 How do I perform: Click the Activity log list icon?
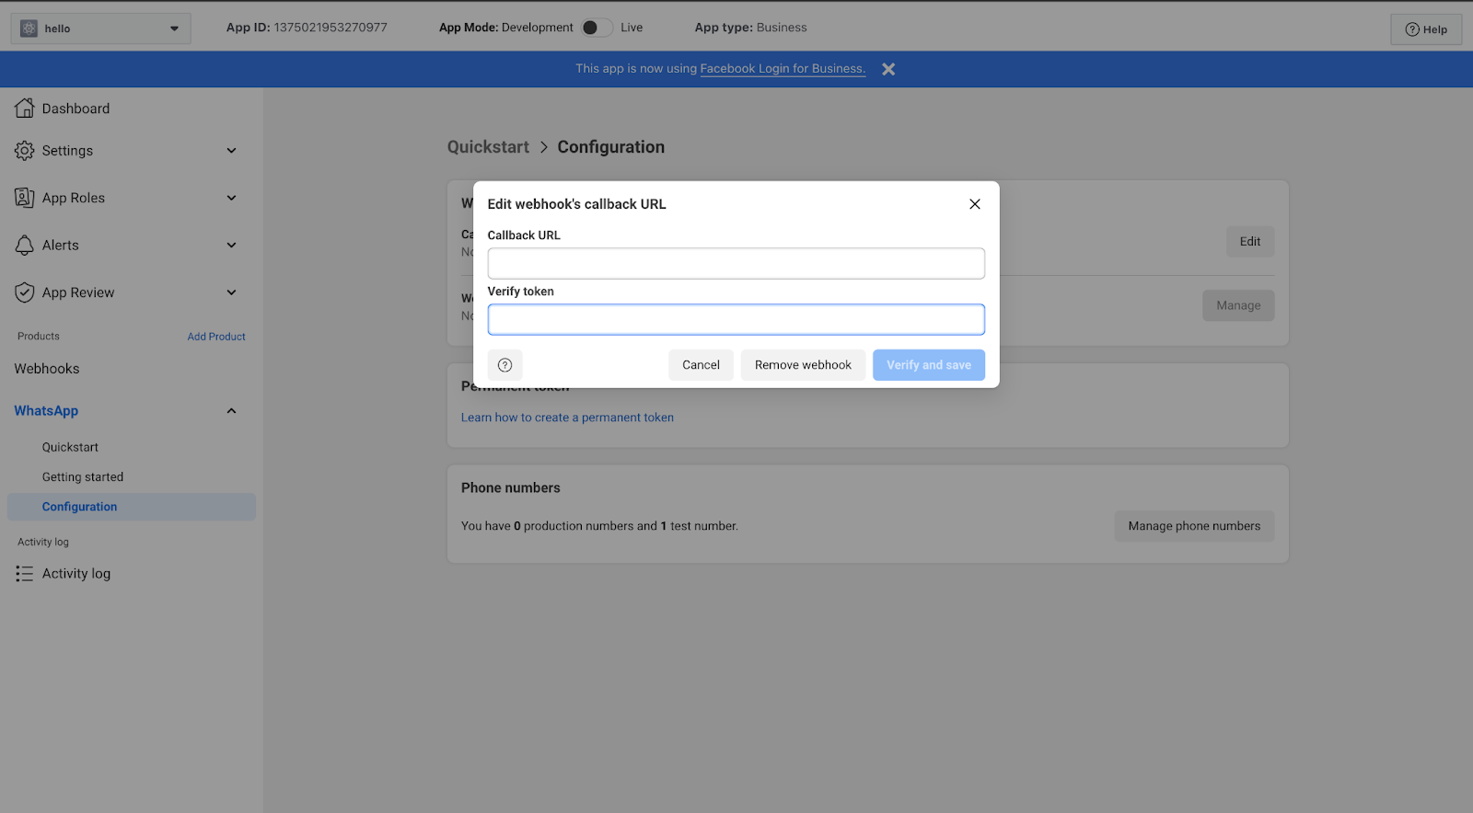click(x=25, y=574)
